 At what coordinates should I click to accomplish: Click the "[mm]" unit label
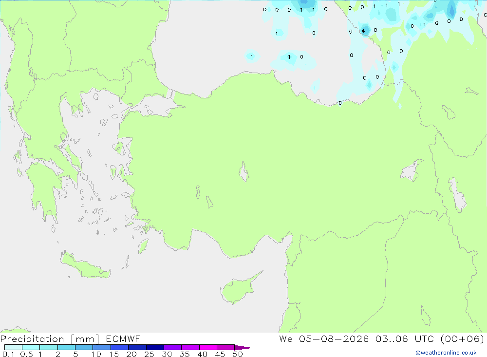(85, 339)
